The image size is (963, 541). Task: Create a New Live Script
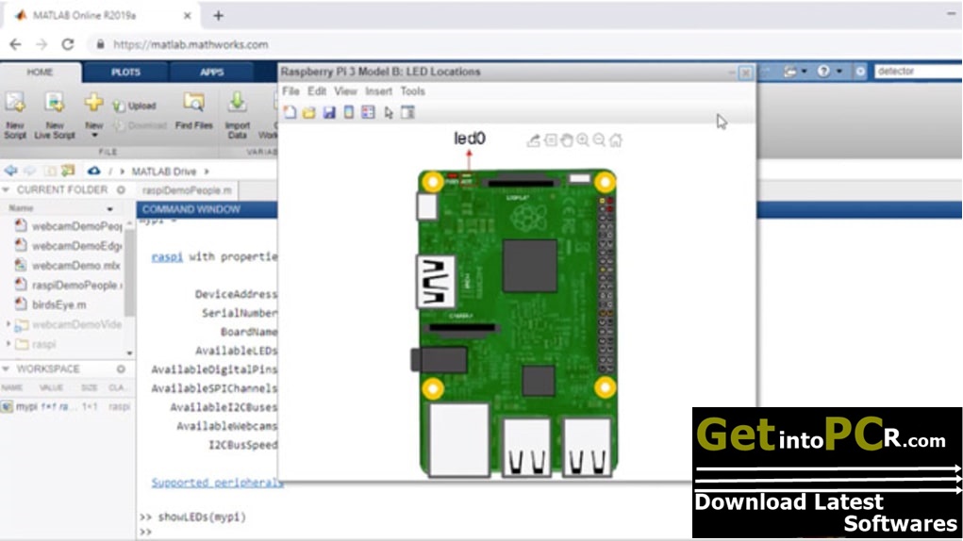tap(54, 115)
